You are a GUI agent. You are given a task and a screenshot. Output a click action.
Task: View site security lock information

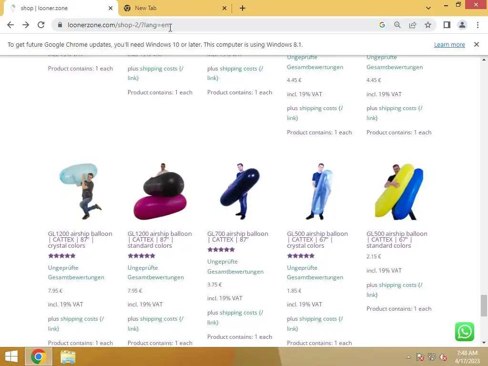coord(60,25)
